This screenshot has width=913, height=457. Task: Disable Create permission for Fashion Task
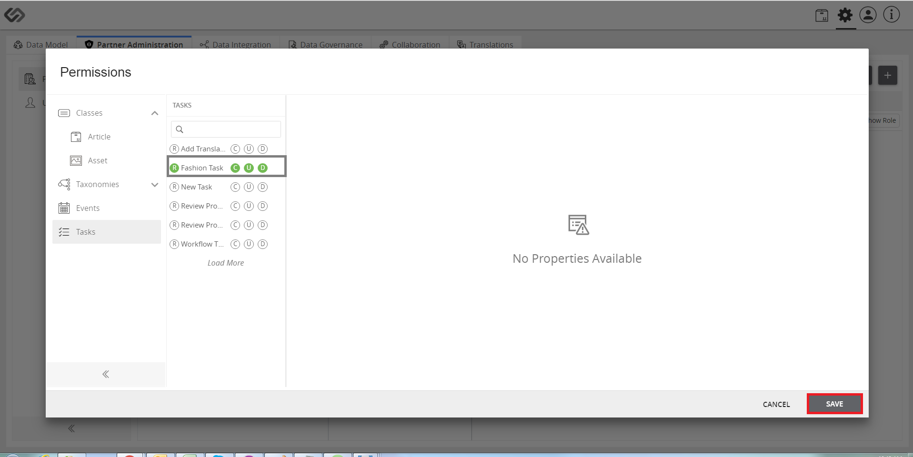tap(235, 168)
